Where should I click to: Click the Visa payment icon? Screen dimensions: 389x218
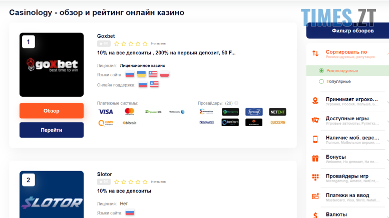(x=106, y=112)
